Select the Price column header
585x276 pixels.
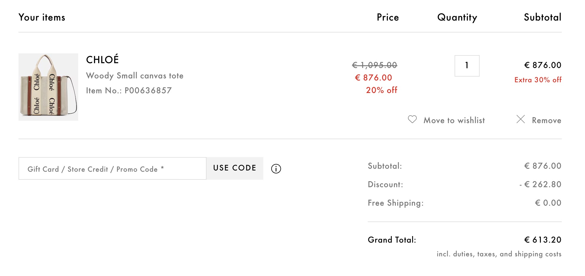387,17
